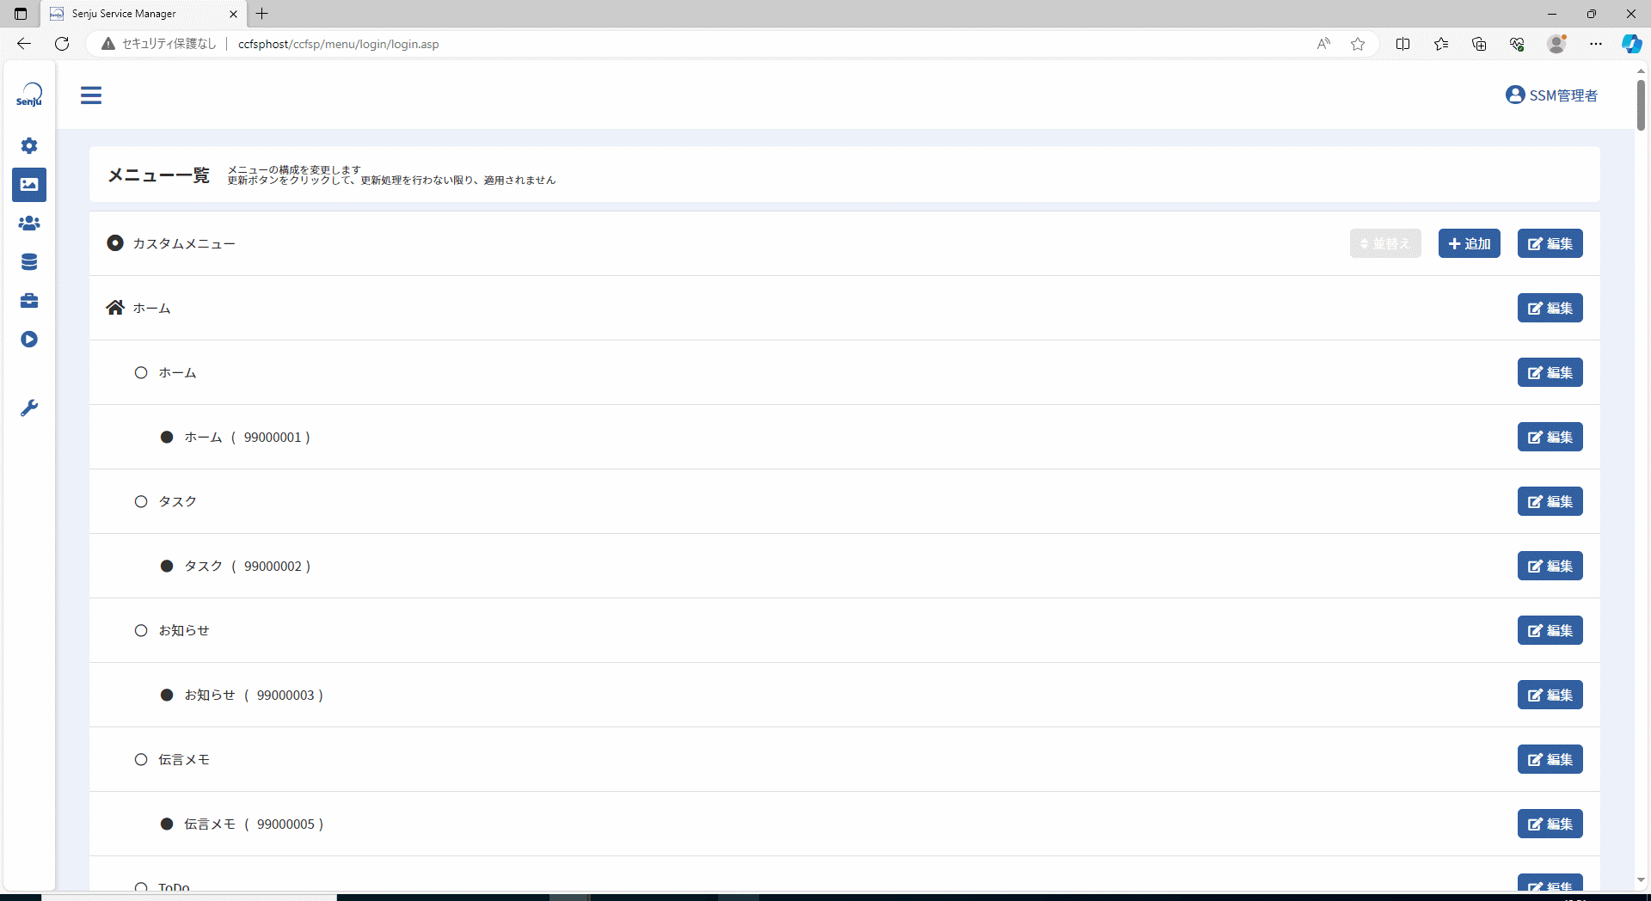Open the users group sidebar icon

click(x=29, y=224)
